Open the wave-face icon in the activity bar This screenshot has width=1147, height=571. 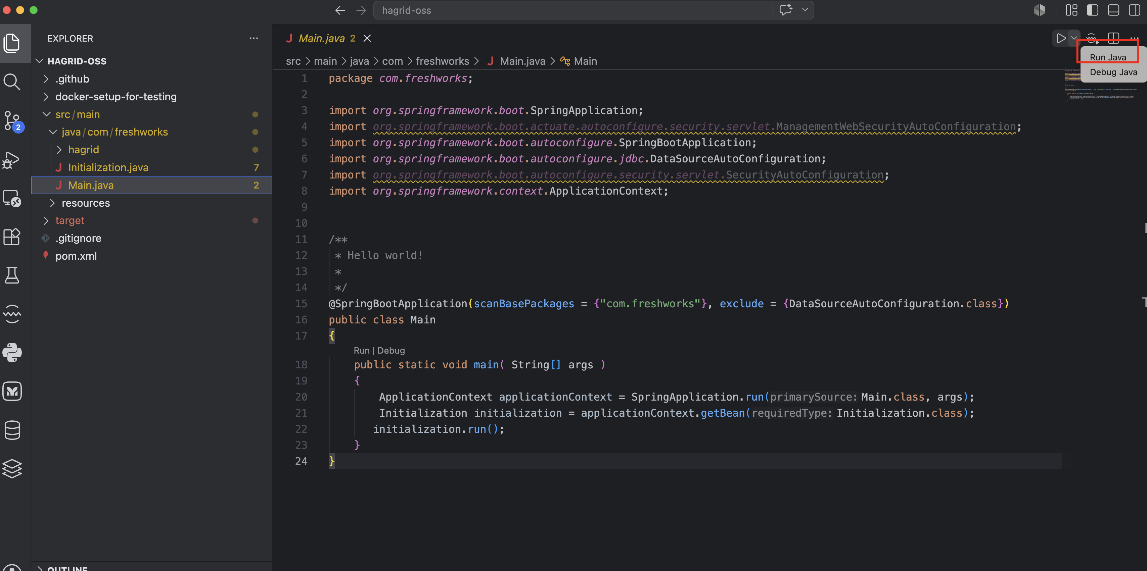(x=12, y=314)
